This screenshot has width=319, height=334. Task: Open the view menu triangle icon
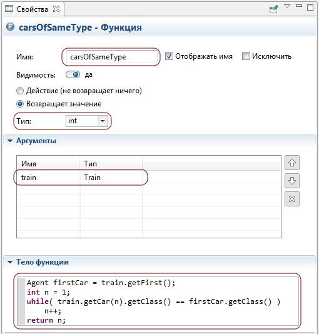(287, 6)
